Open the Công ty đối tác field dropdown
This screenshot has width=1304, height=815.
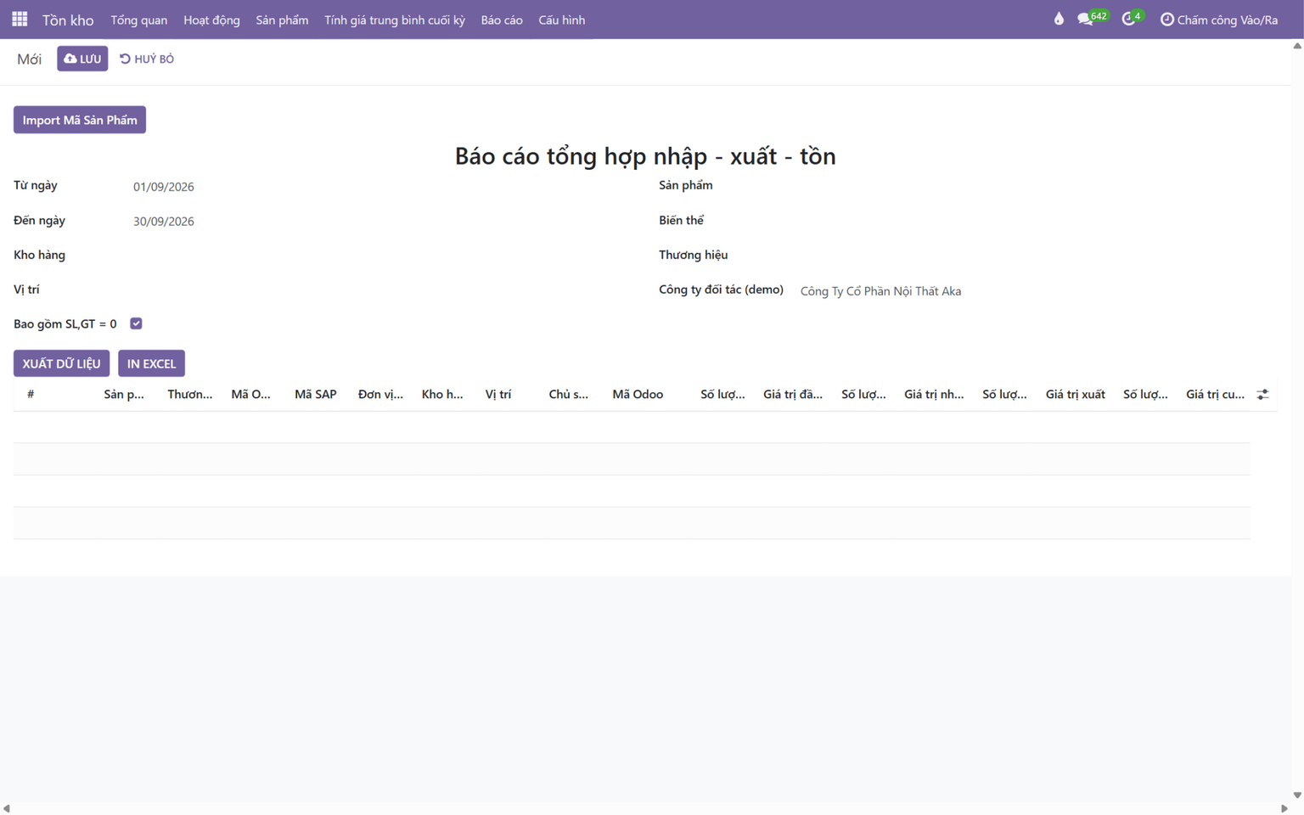[x=1038, y=291]
